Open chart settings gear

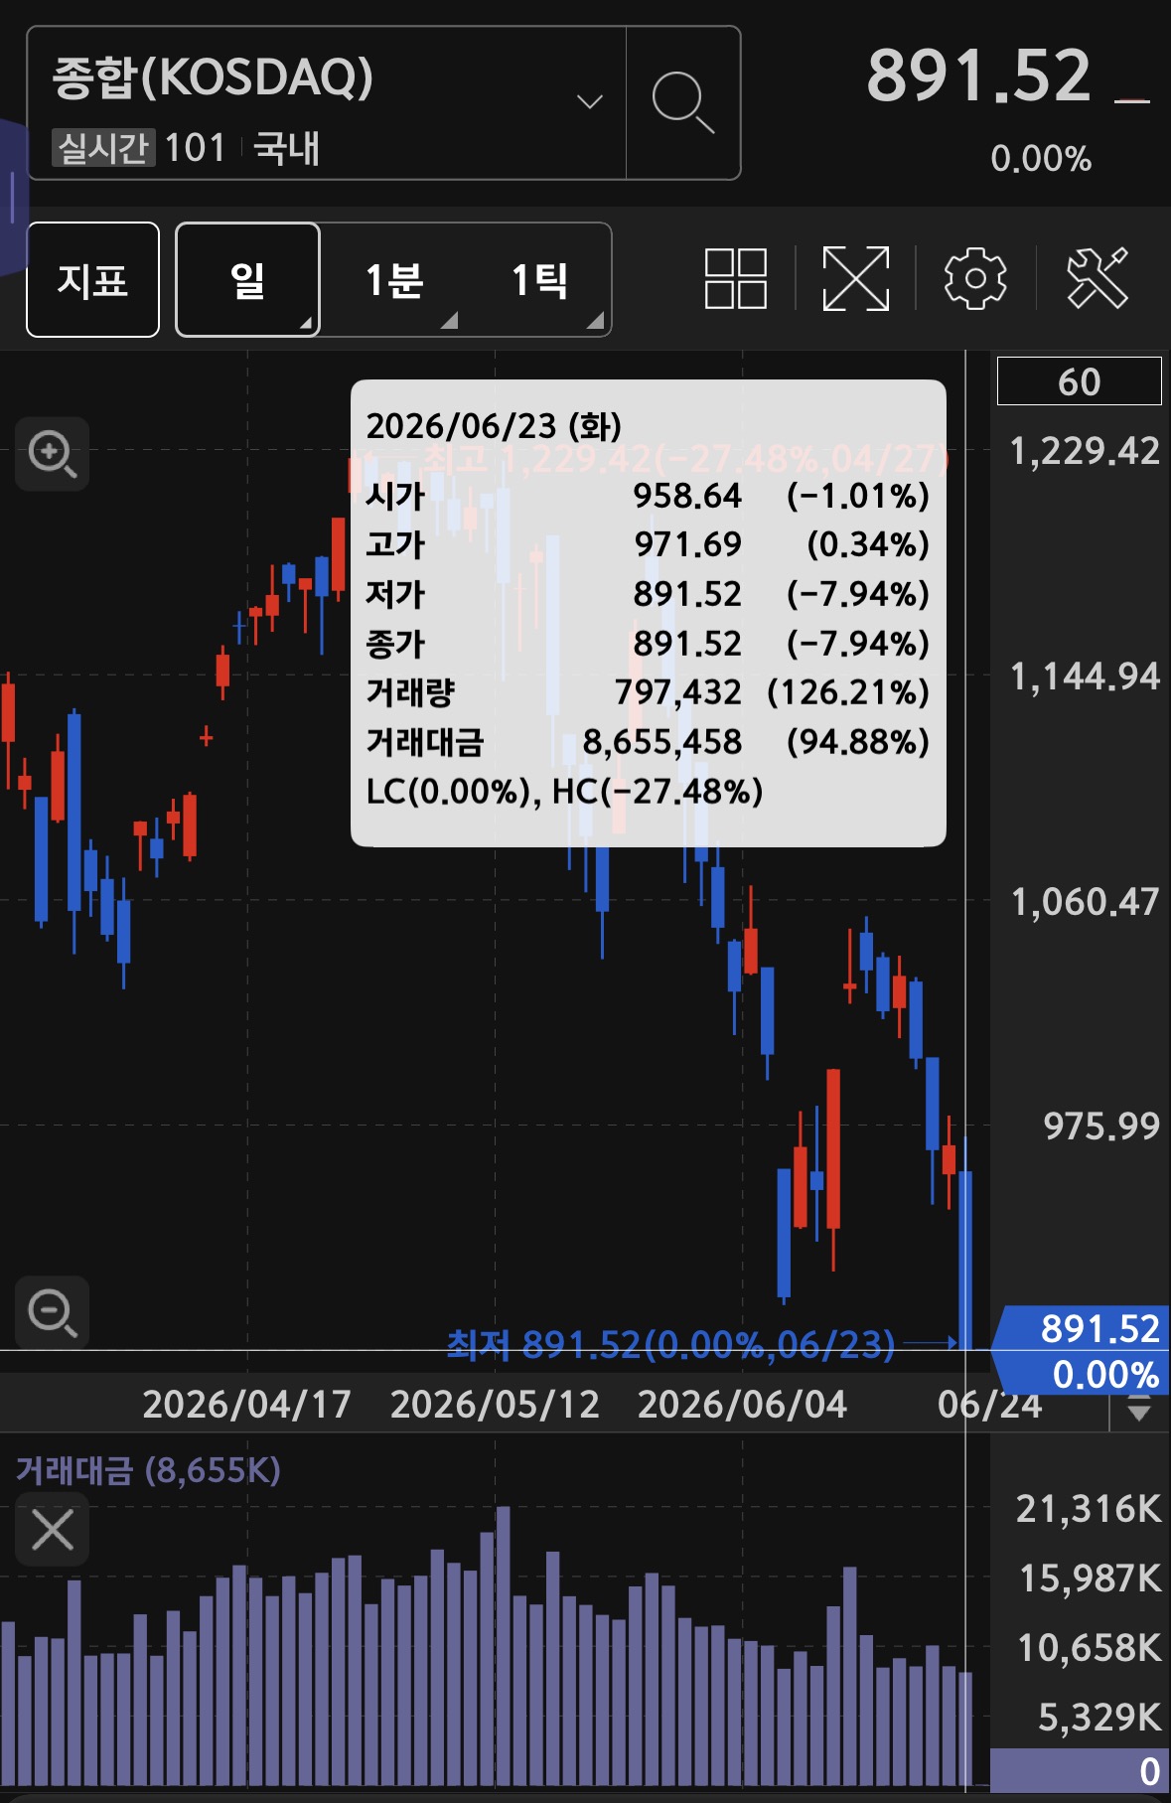[x=975, y=279]
